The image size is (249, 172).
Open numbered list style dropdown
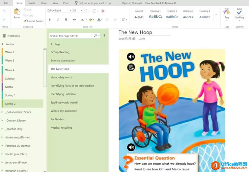98,11
